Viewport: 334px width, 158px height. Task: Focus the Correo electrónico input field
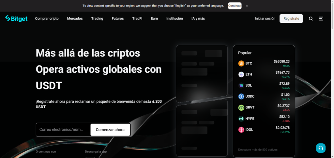63,130
